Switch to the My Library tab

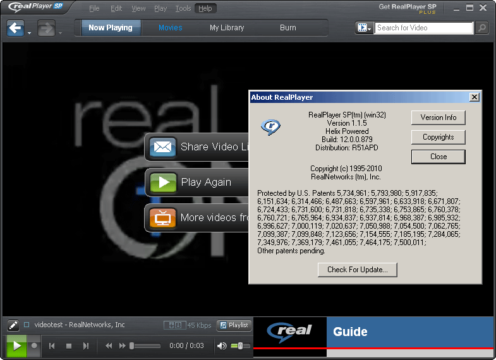[227, 28]
